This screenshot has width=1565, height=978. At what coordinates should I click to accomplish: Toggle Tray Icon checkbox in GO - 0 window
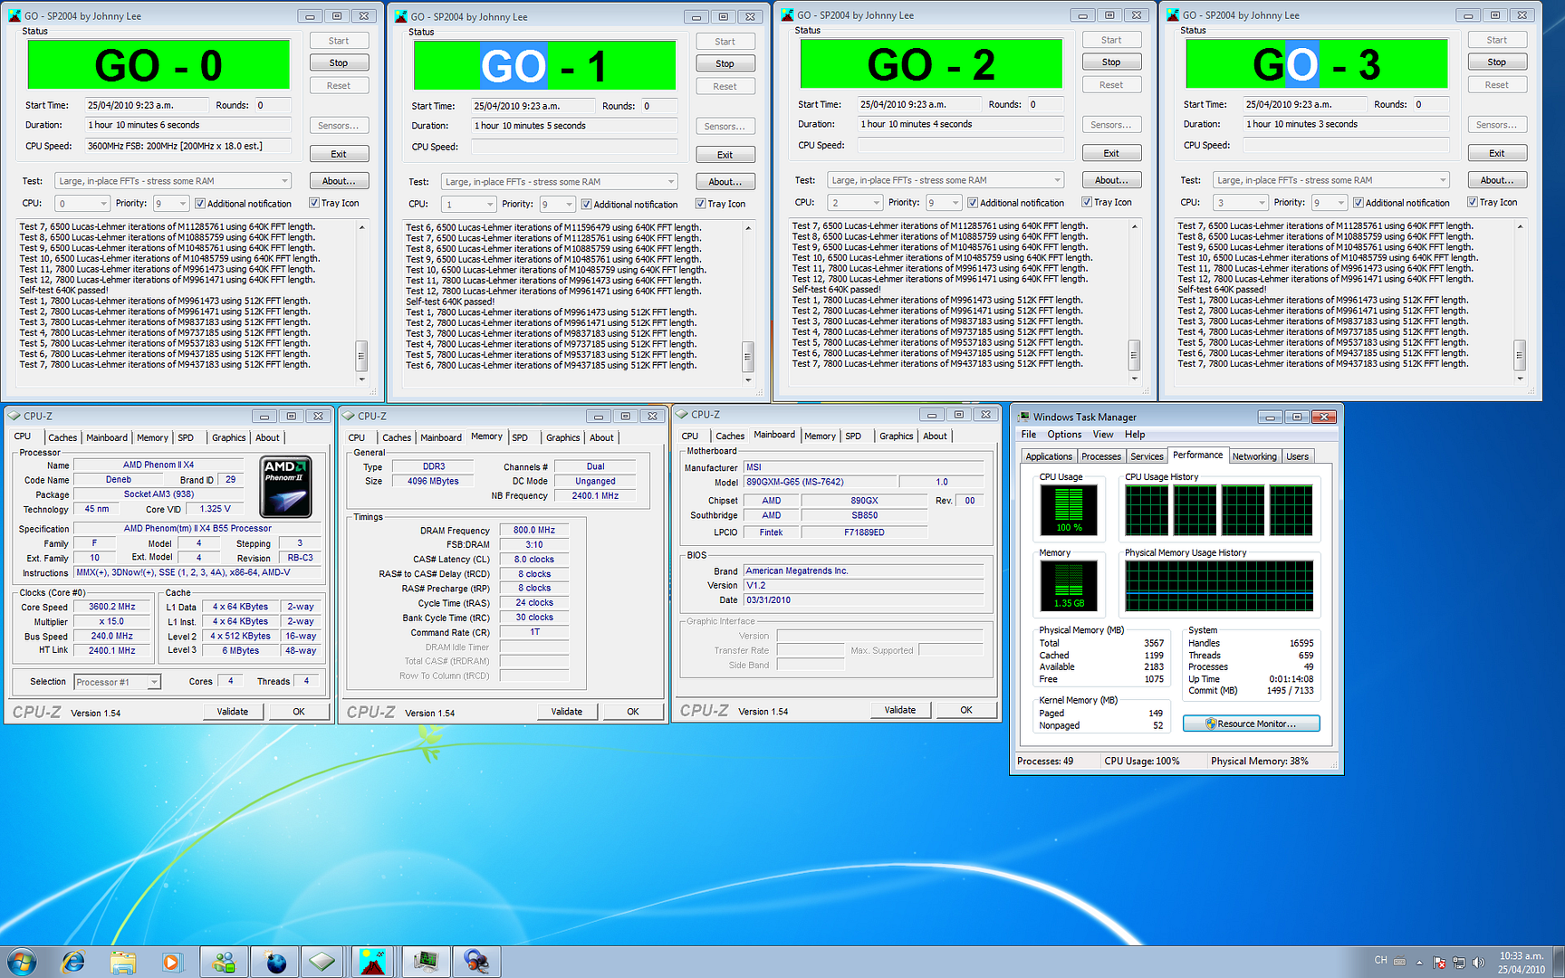314,203
